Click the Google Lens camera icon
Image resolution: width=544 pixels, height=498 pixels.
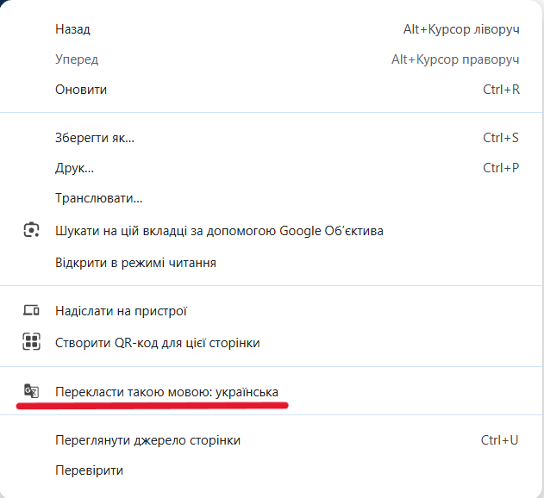(x=32, y=231)
